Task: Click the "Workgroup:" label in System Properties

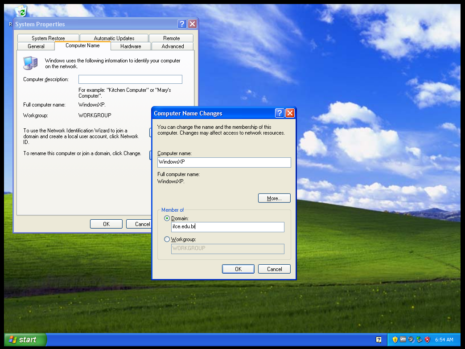Action: point(36,115)
